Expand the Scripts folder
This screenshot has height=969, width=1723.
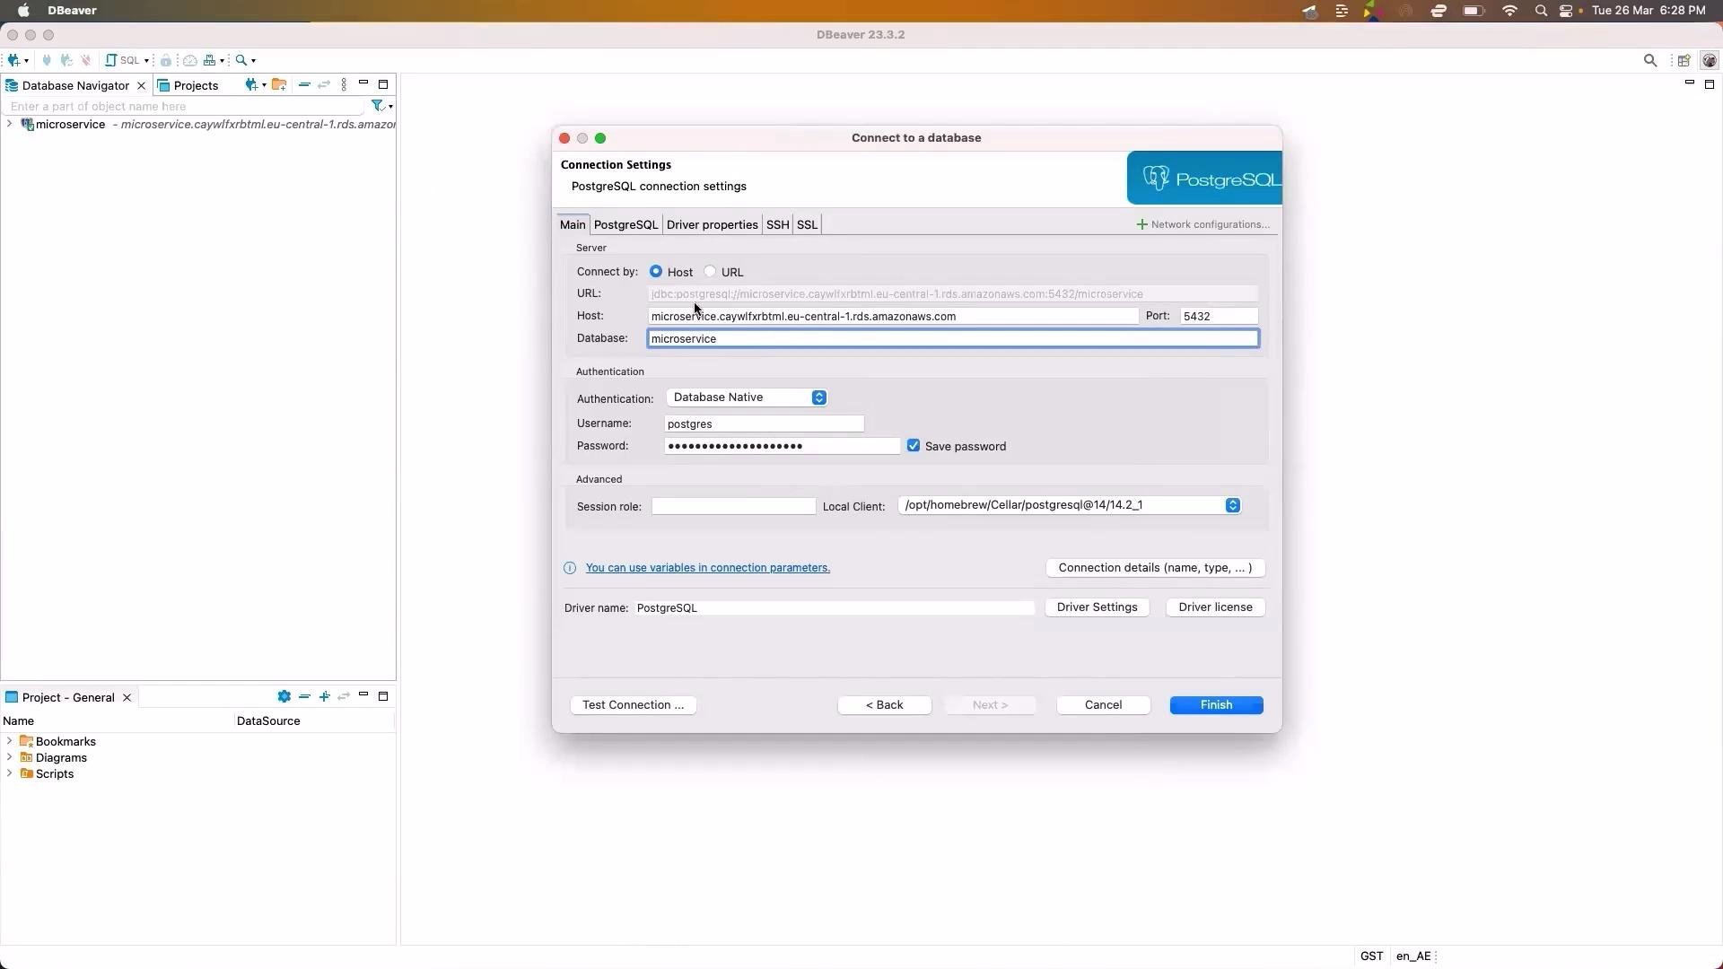coord(9,773)
